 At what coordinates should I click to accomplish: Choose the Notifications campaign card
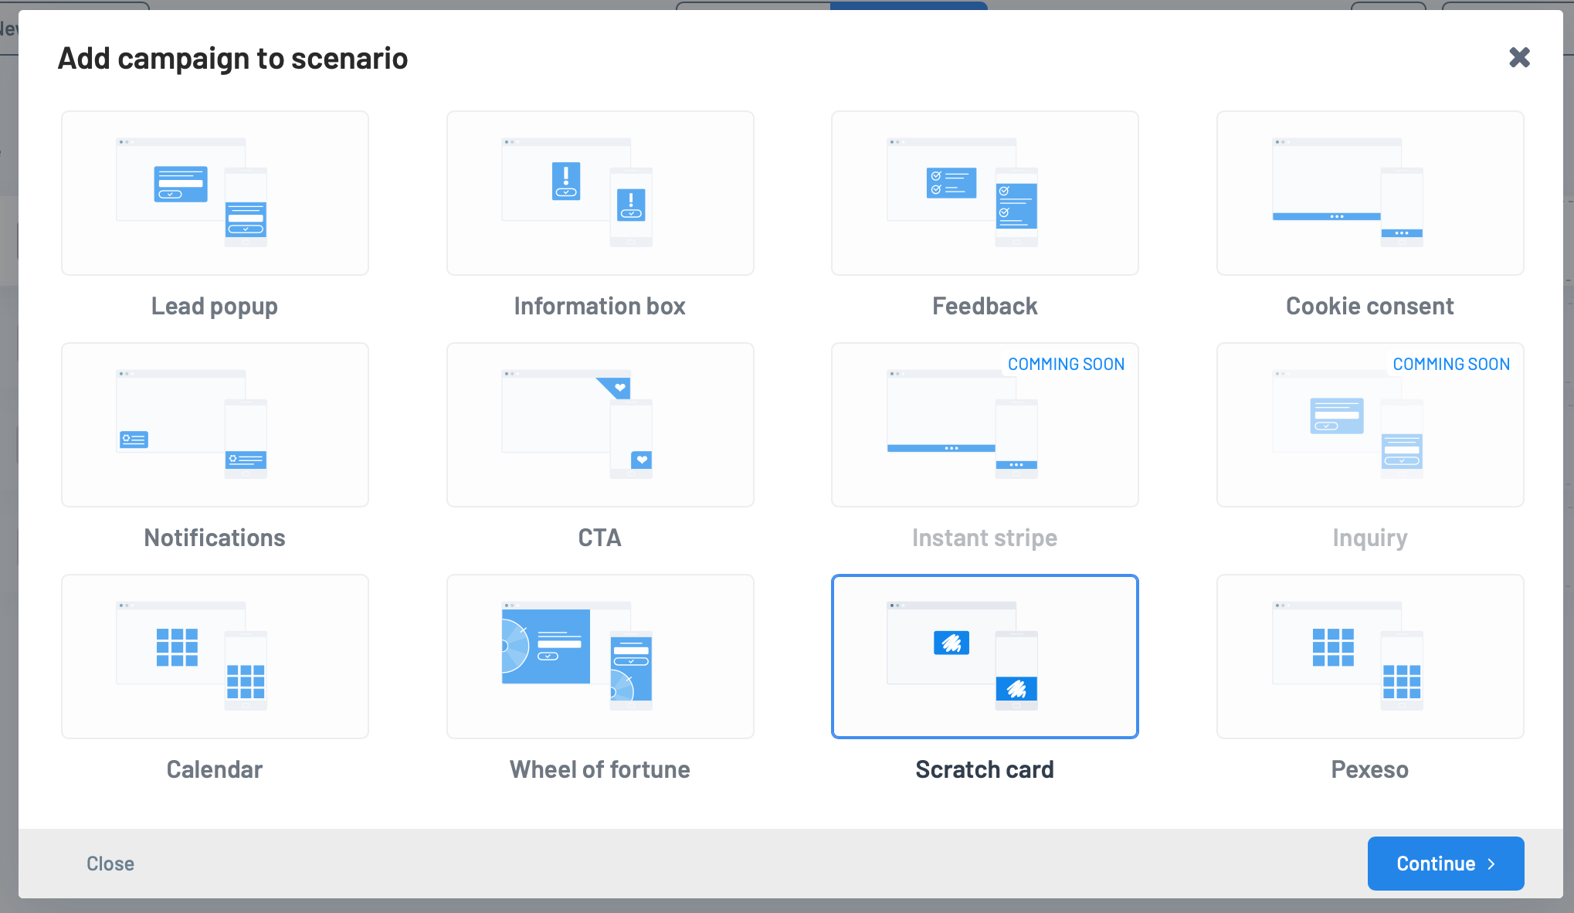215,425
